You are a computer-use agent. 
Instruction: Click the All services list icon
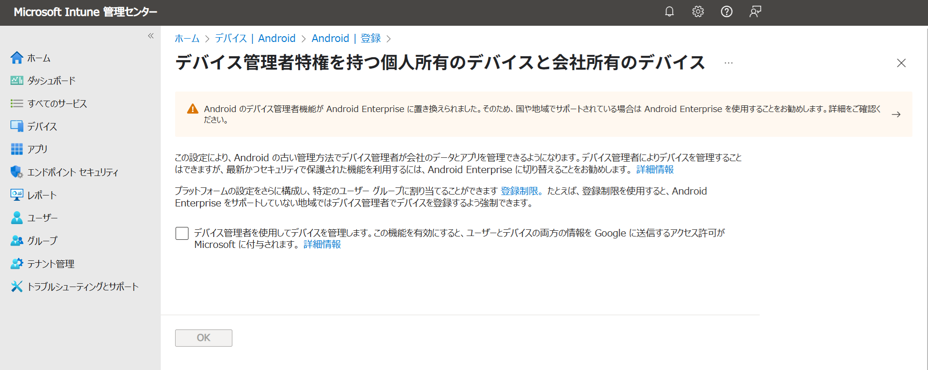[x=17, y=103]
